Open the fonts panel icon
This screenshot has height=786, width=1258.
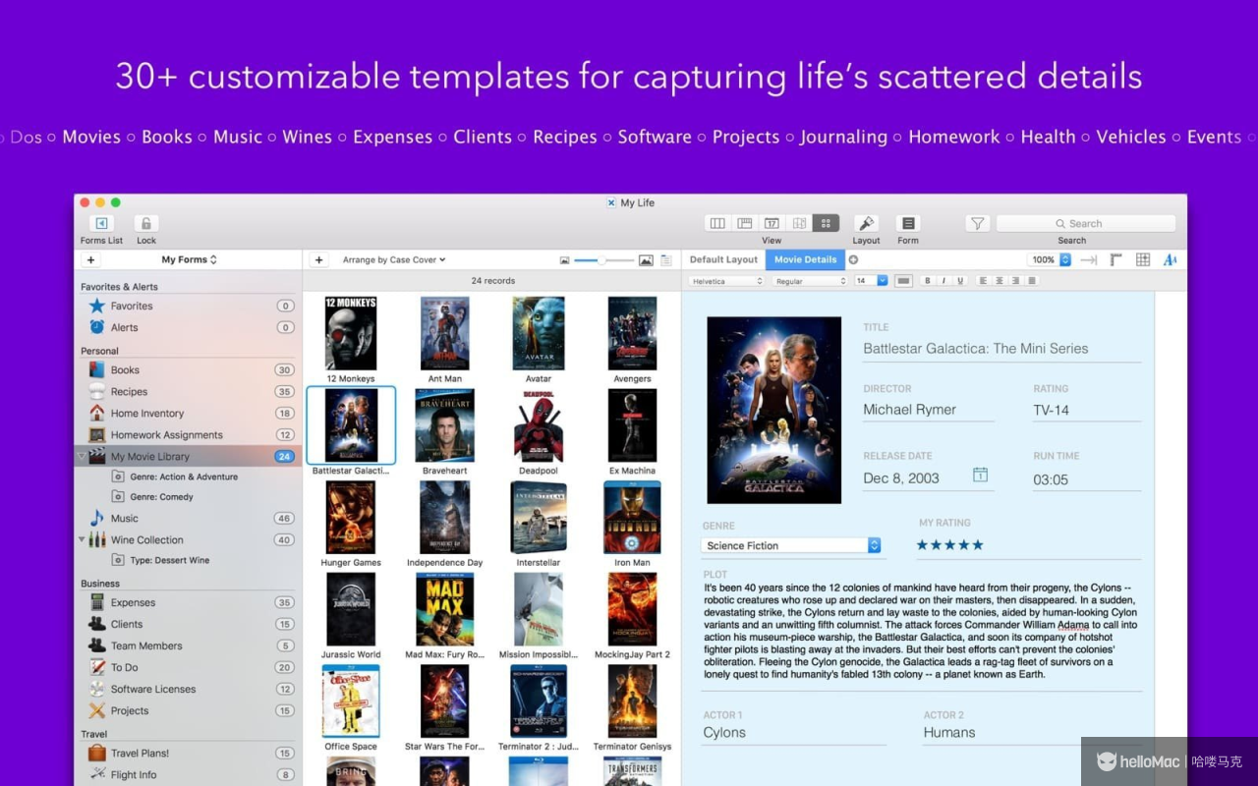[x=1170, y=259]
